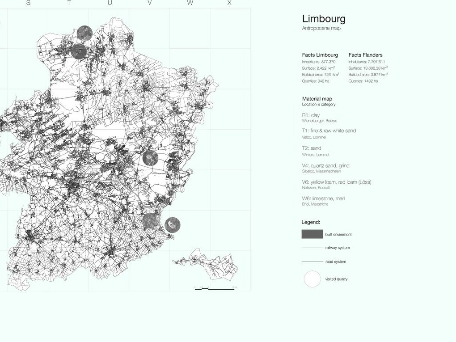The image size is (456, 342).
Task: Click the uppermost quarry circle in the north
Action: coord(85,33)
